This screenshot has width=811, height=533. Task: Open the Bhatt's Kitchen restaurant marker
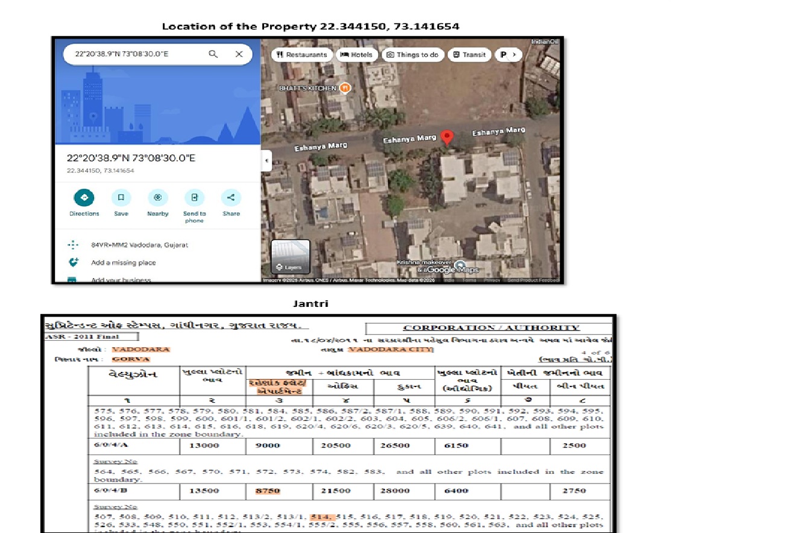[344, 88]
